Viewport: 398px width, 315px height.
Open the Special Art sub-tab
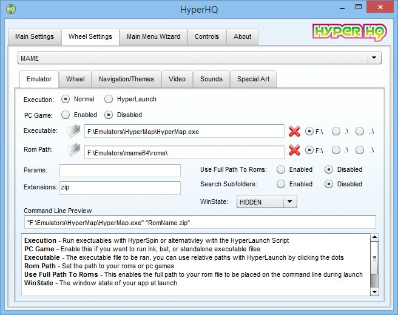[254, 79]
